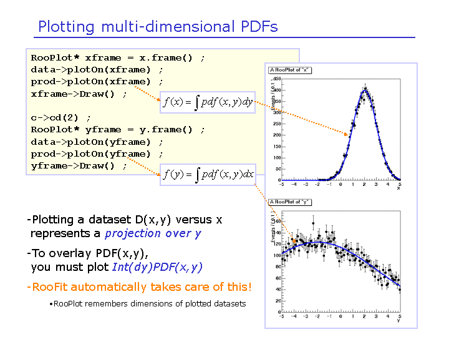Viewport: 449px width, 337px height.
Task: Click code line "yframe->Draw() ;"
Action: [x=79, y=166]
